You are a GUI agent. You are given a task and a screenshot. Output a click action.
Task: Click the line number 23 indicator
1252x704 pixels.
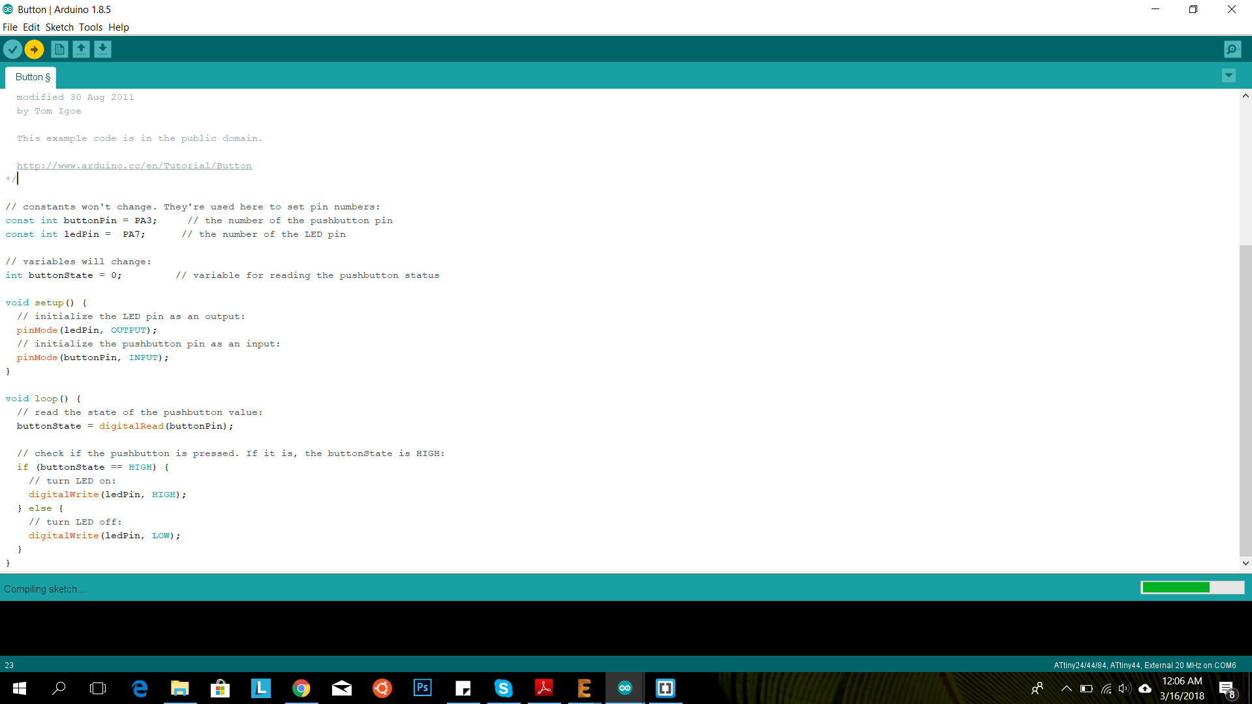click(x=9, y=666)
